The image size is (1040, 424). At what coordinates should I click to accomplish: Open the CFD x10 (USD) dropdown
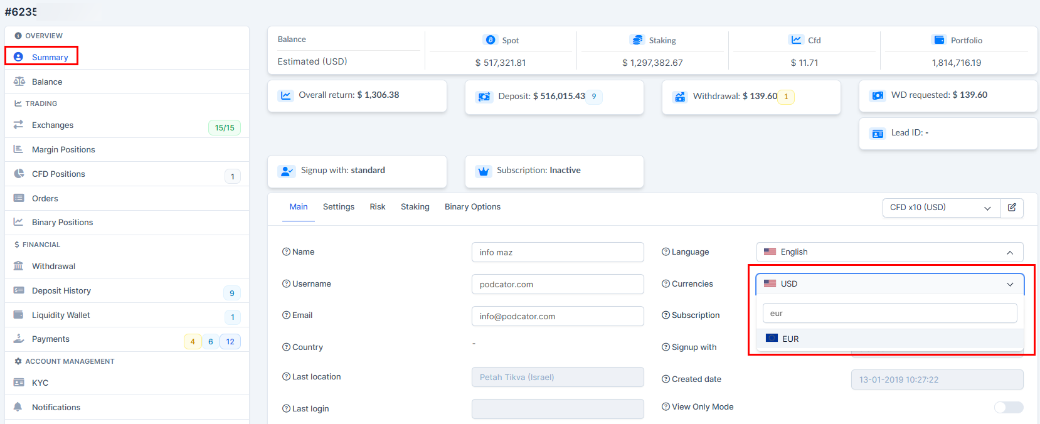click(940, 208)
